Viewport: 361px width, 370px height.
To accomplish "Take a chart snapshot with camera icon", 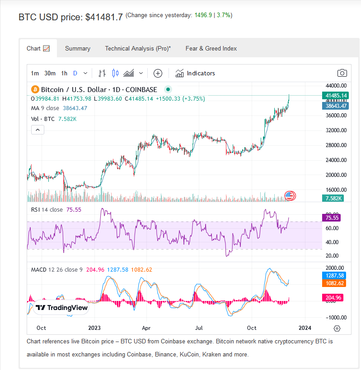I will point(342,73).
